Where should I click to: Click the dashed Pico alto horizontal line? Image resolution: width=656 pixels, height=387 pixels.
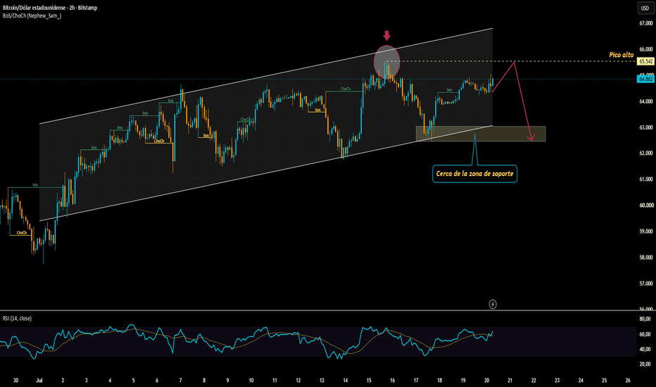coord(511,61)
